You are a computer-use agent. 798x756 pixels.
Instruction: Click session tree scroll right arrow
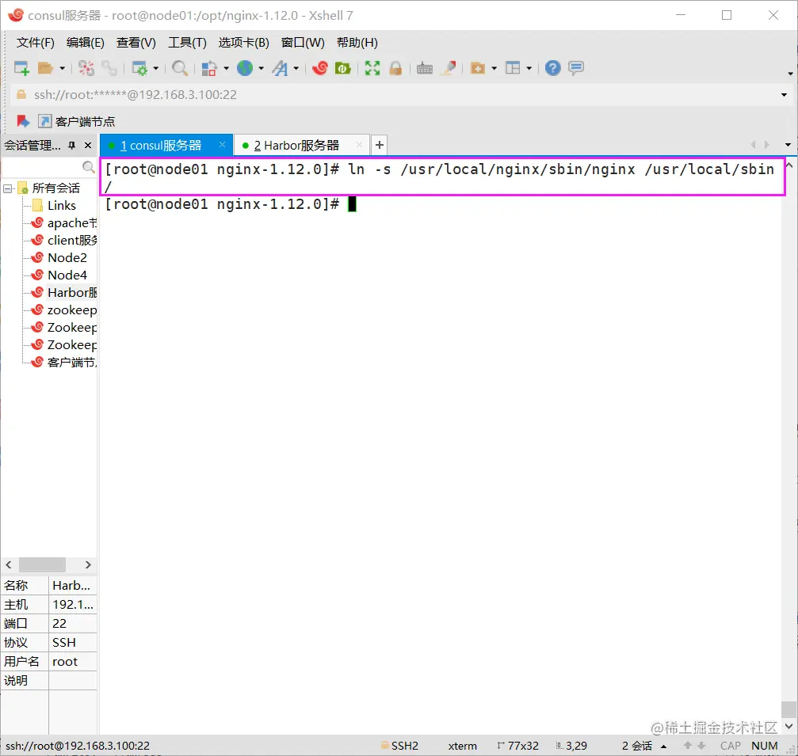[x=88, y=565]
